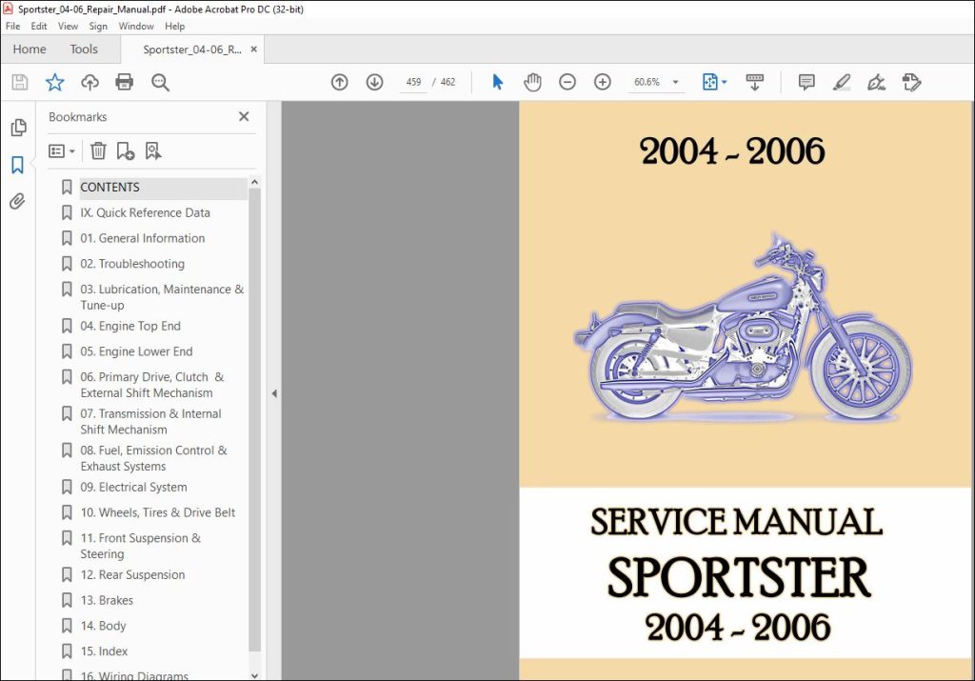Select the highlighter pen tool
975x681 pixels.
pos(842,82)
